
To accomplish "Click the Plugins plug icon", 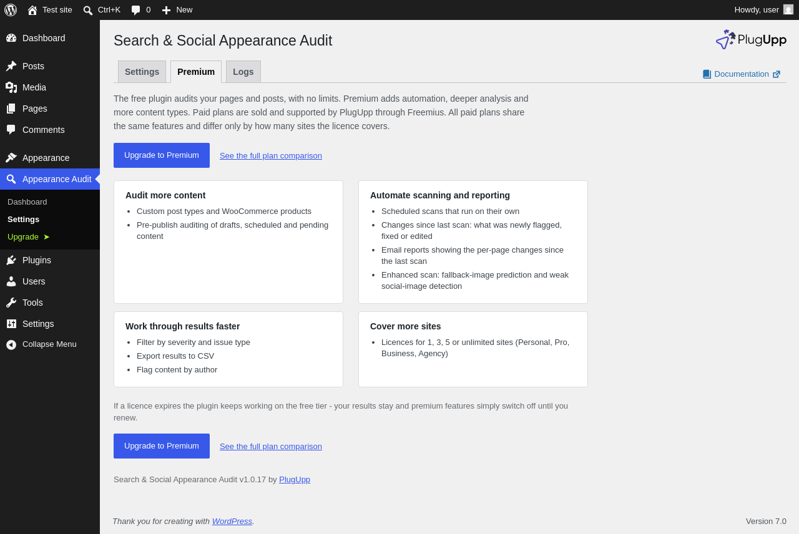I will point(11,260).
